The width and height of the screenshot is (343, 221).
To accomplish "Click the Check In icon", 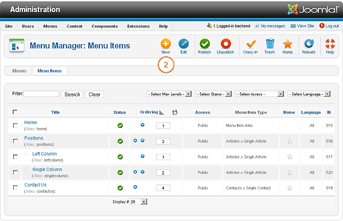I will 251,44.
